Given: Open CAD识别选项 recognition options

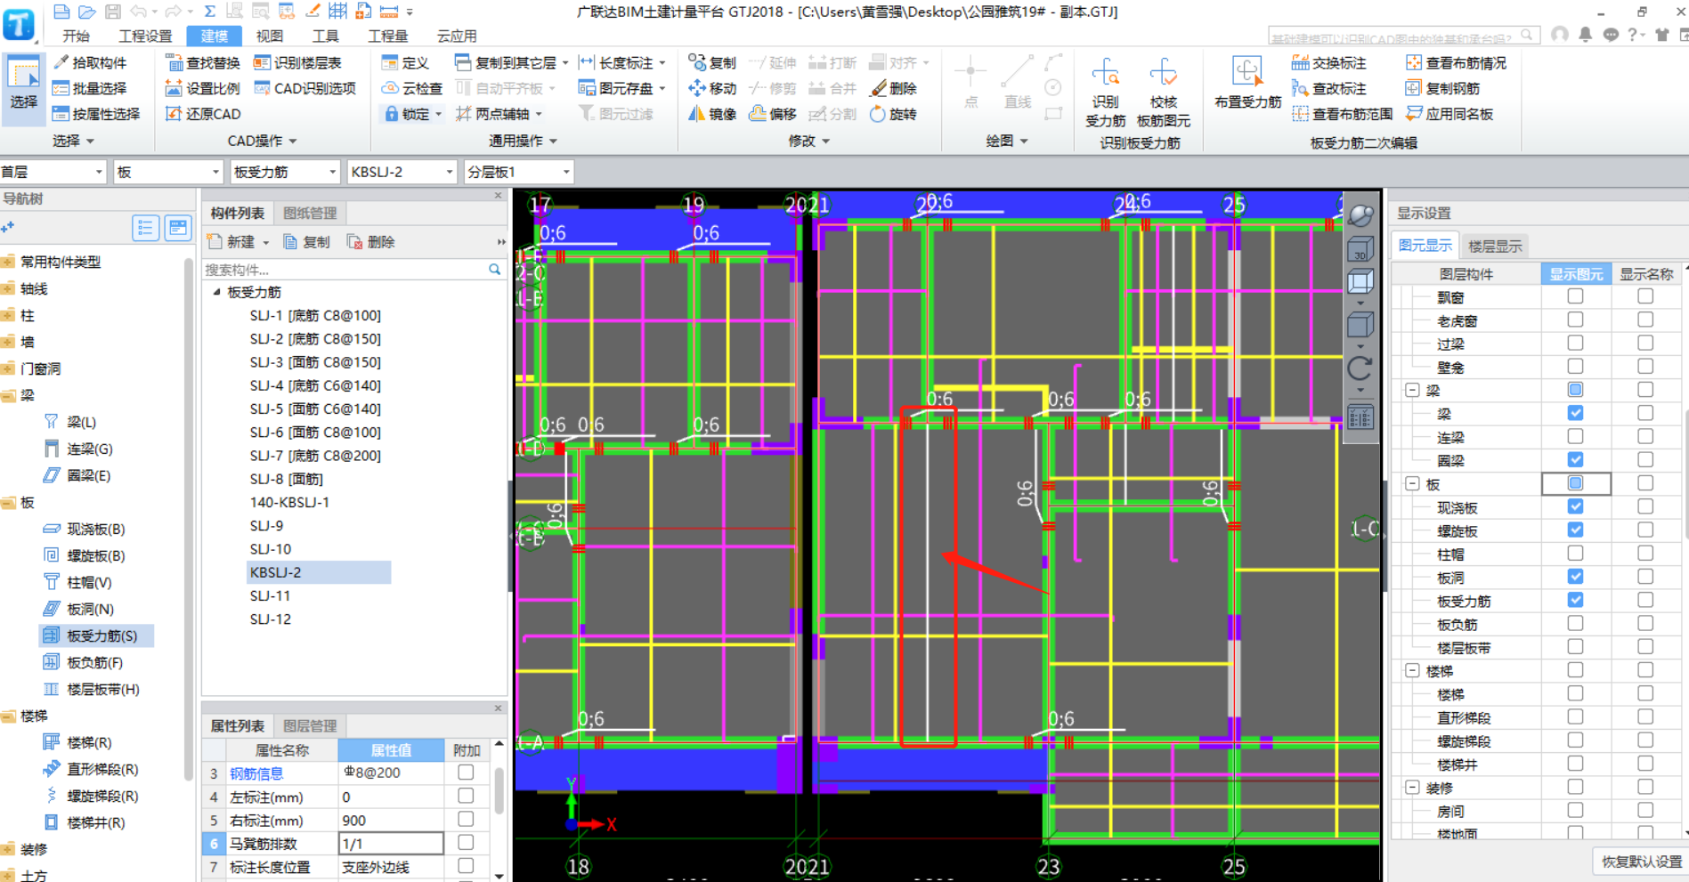Looking at the screenshot, I should [x=305, y=88].
